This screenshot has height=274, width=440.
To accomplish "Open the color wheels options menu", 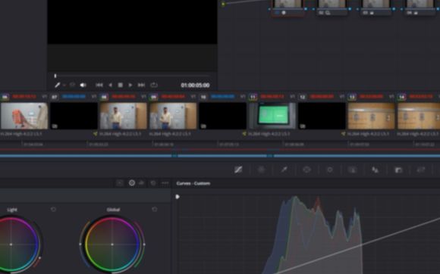I will click(165, 183).
